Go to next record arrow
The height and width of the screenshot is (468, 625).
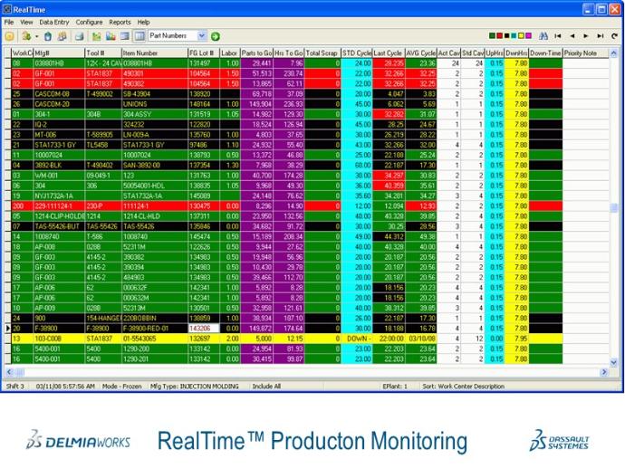[586, 36]
